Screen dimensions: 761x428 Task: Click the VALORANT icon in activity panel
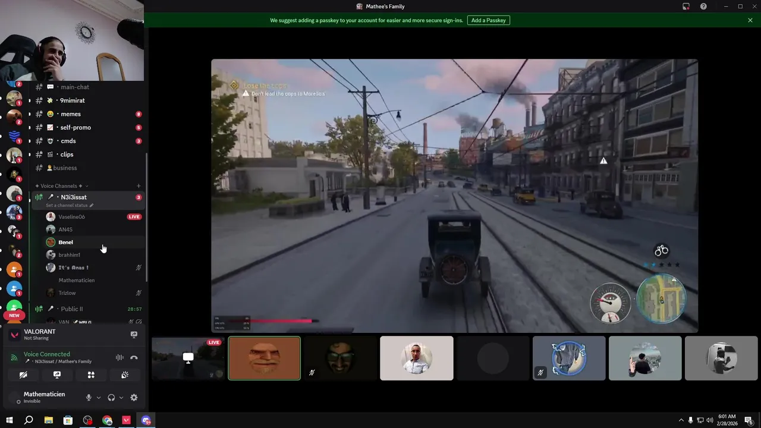pyautogui.click(x=15, y=335)
